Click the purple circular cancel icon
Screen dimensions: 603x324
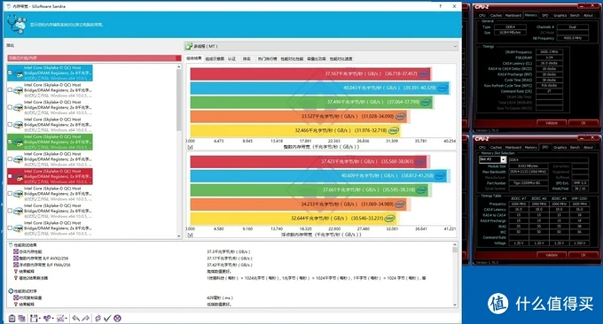[117, 318]
